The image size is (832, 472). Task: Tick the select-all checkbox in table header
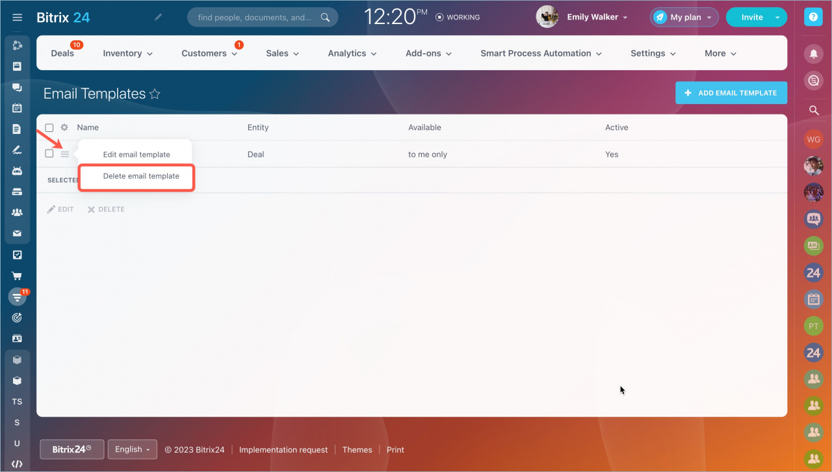[49, 127]
